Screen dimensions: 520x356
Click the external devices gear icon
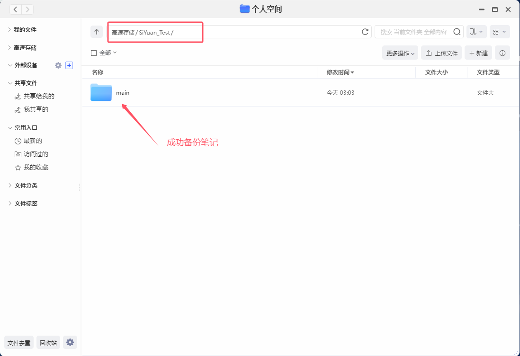click(58, 65)
